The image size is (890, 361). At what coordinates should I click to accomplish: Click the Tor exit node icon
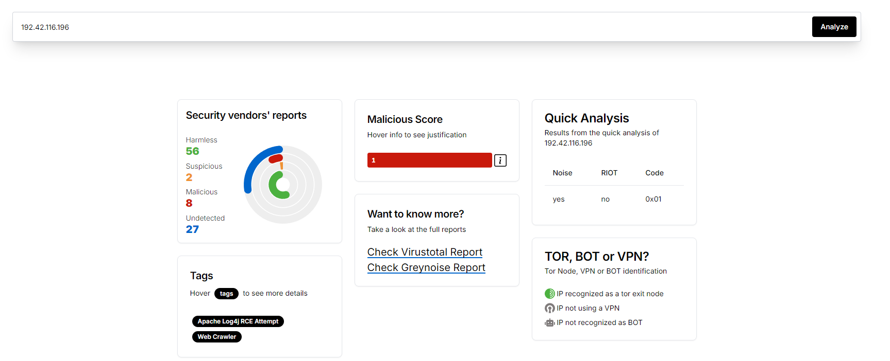coord(549,294)
